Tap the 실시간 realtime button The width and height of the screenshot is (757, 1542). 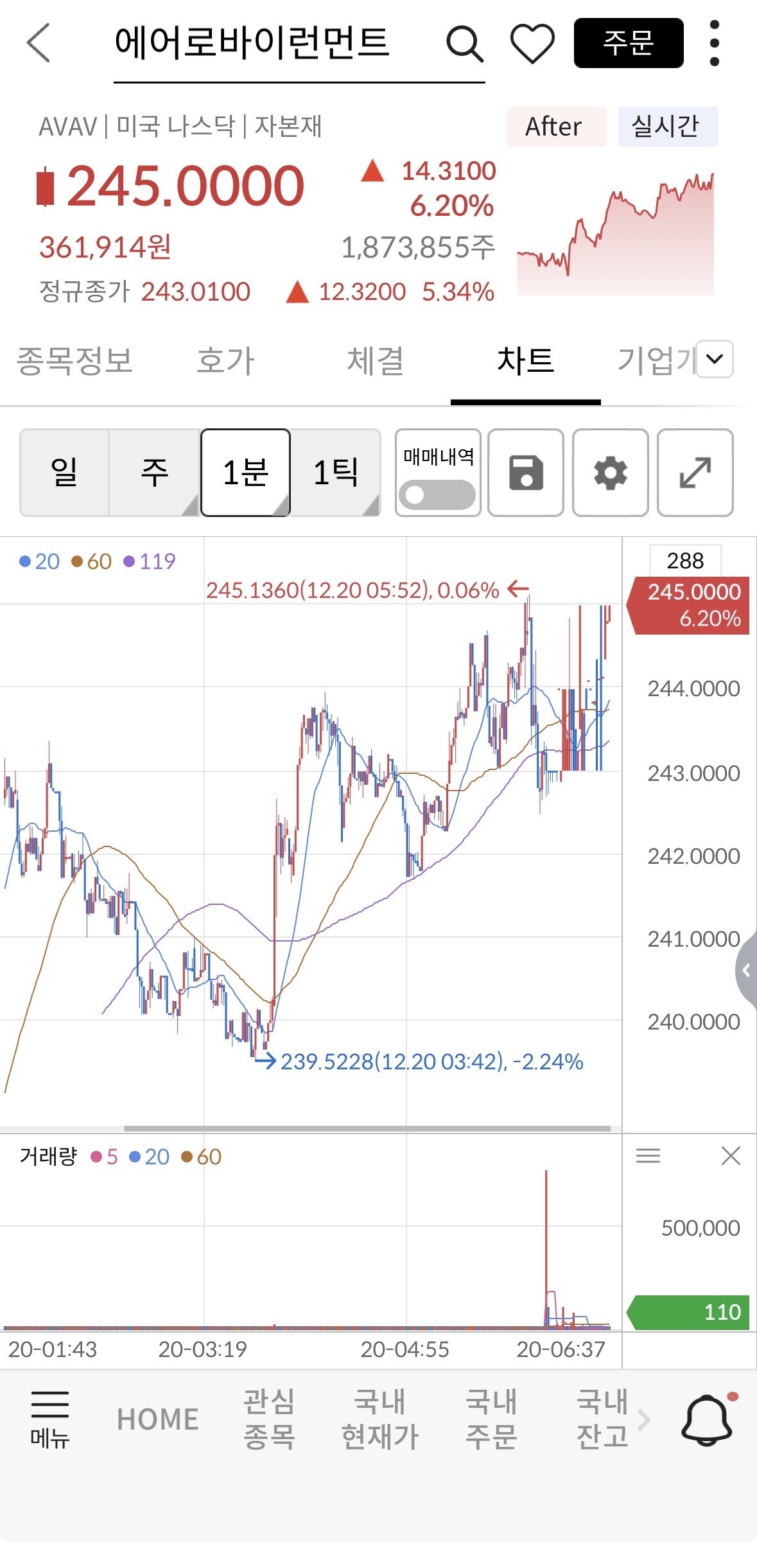click(x=668, y=127)
